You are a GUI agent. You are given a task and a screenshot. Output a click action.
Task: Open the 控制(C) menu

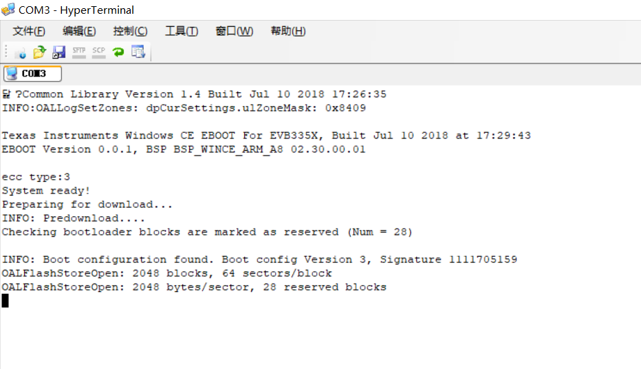click(x=131, y=31)
